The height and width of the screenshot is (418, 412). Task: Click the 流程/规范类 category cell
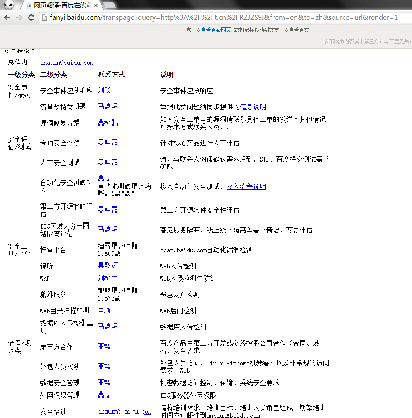(x=19, y=347)
